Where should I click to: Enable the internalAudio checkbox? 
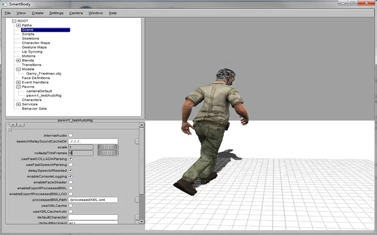click(70, 135)
